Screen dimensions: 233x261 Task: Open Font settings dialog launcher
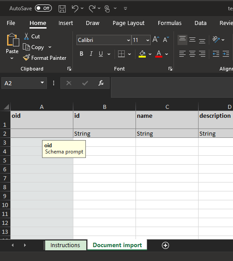click(x=170, y=69)
